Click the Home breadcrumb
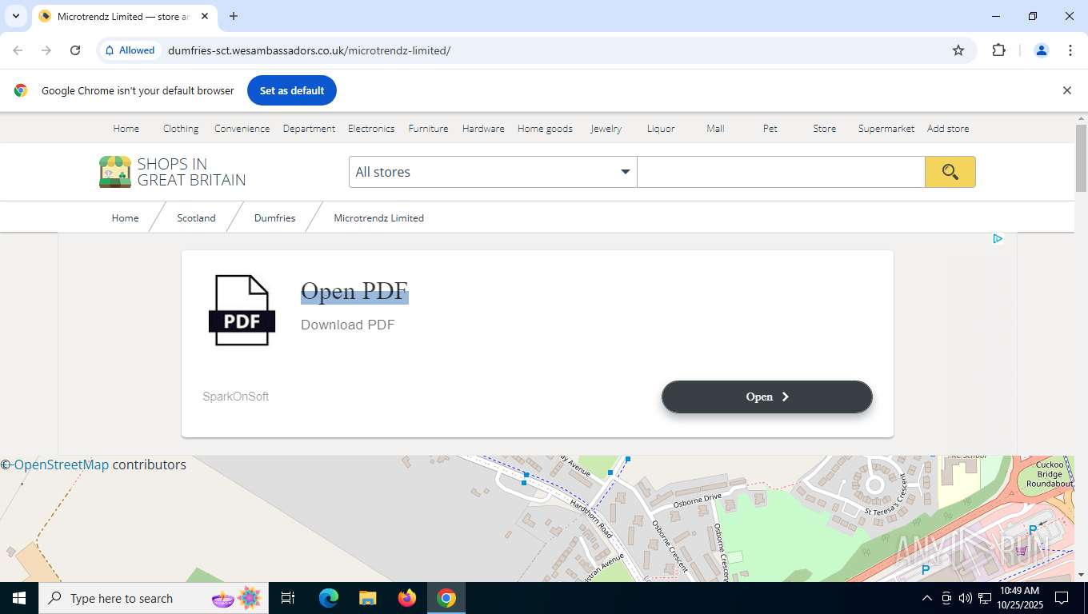The image size is (1088, 614). coord(125,217)
